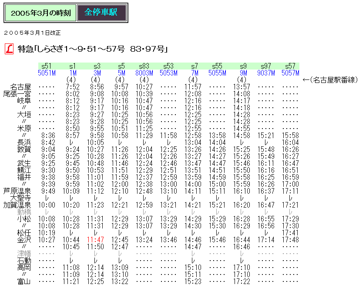
Task: Open train number link 5M
Action: point(121,73)
